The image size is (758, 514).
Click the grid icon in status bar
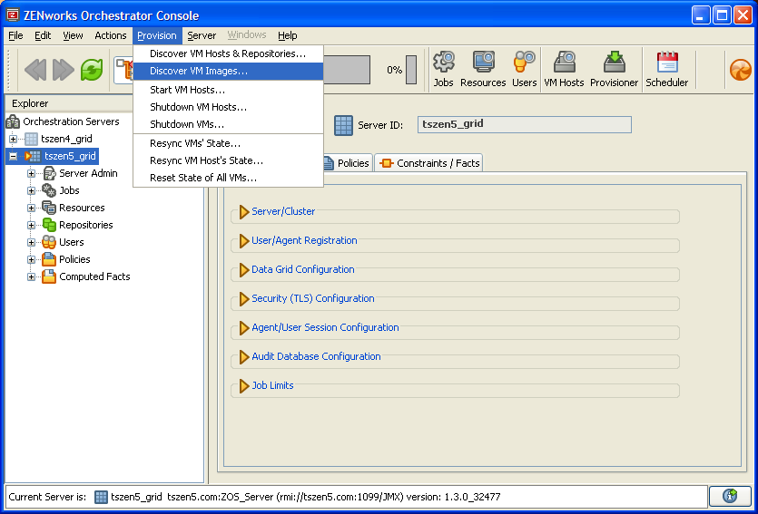pos(101,497)
